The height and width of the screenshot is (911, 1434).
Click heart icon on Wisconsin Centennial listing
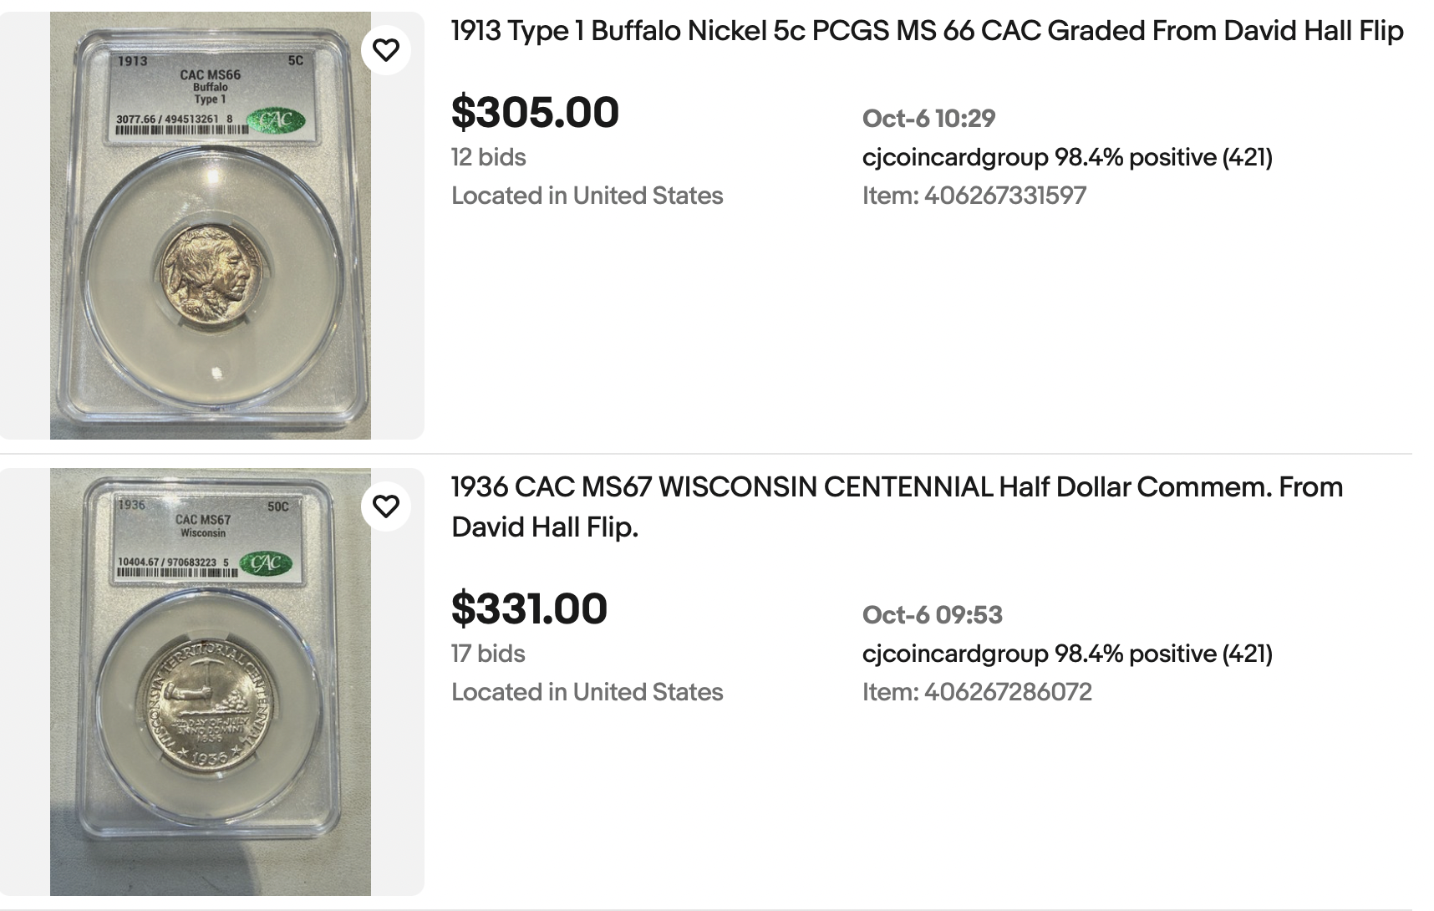[x=385, y=506]
